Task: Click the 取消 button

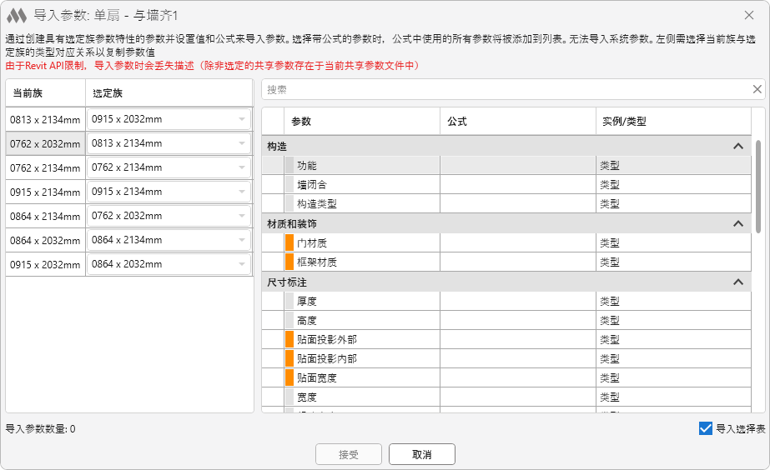Action: click(421, 454)
